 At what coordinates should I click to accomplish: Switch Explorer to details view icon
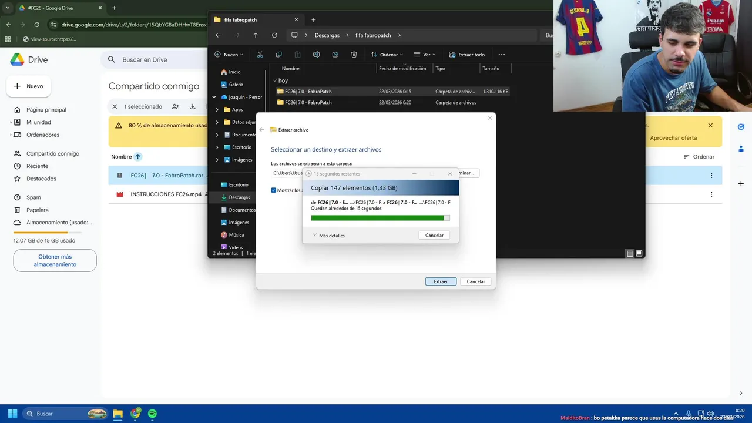(630, 253)
